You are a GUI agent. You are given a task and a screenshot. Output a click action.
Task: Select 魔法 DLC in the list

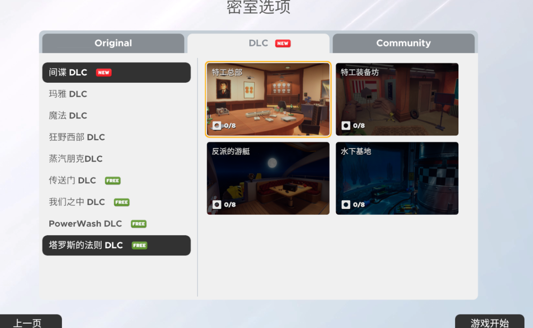coord(116,116)
